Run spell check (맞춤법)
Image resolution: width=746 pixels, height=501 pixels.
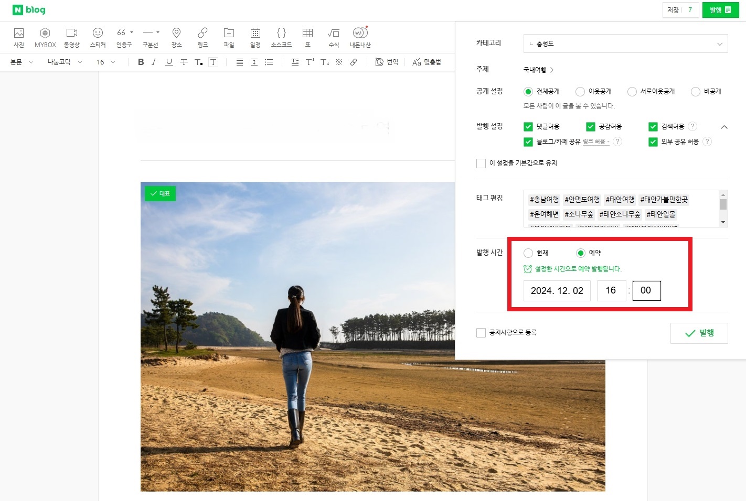[427, 62]
